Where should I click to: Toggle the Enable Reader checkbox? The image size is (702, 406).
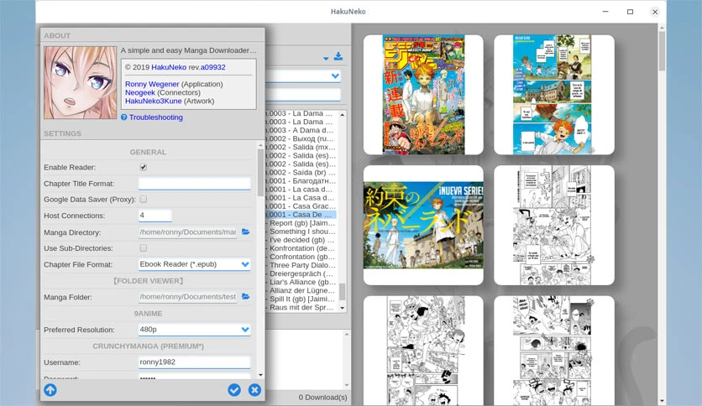pyautogui.click(x=144, y=167)
